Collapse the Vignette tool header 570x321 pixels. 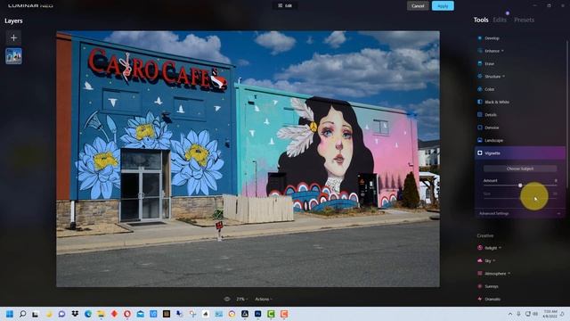(x=520, y=153)
